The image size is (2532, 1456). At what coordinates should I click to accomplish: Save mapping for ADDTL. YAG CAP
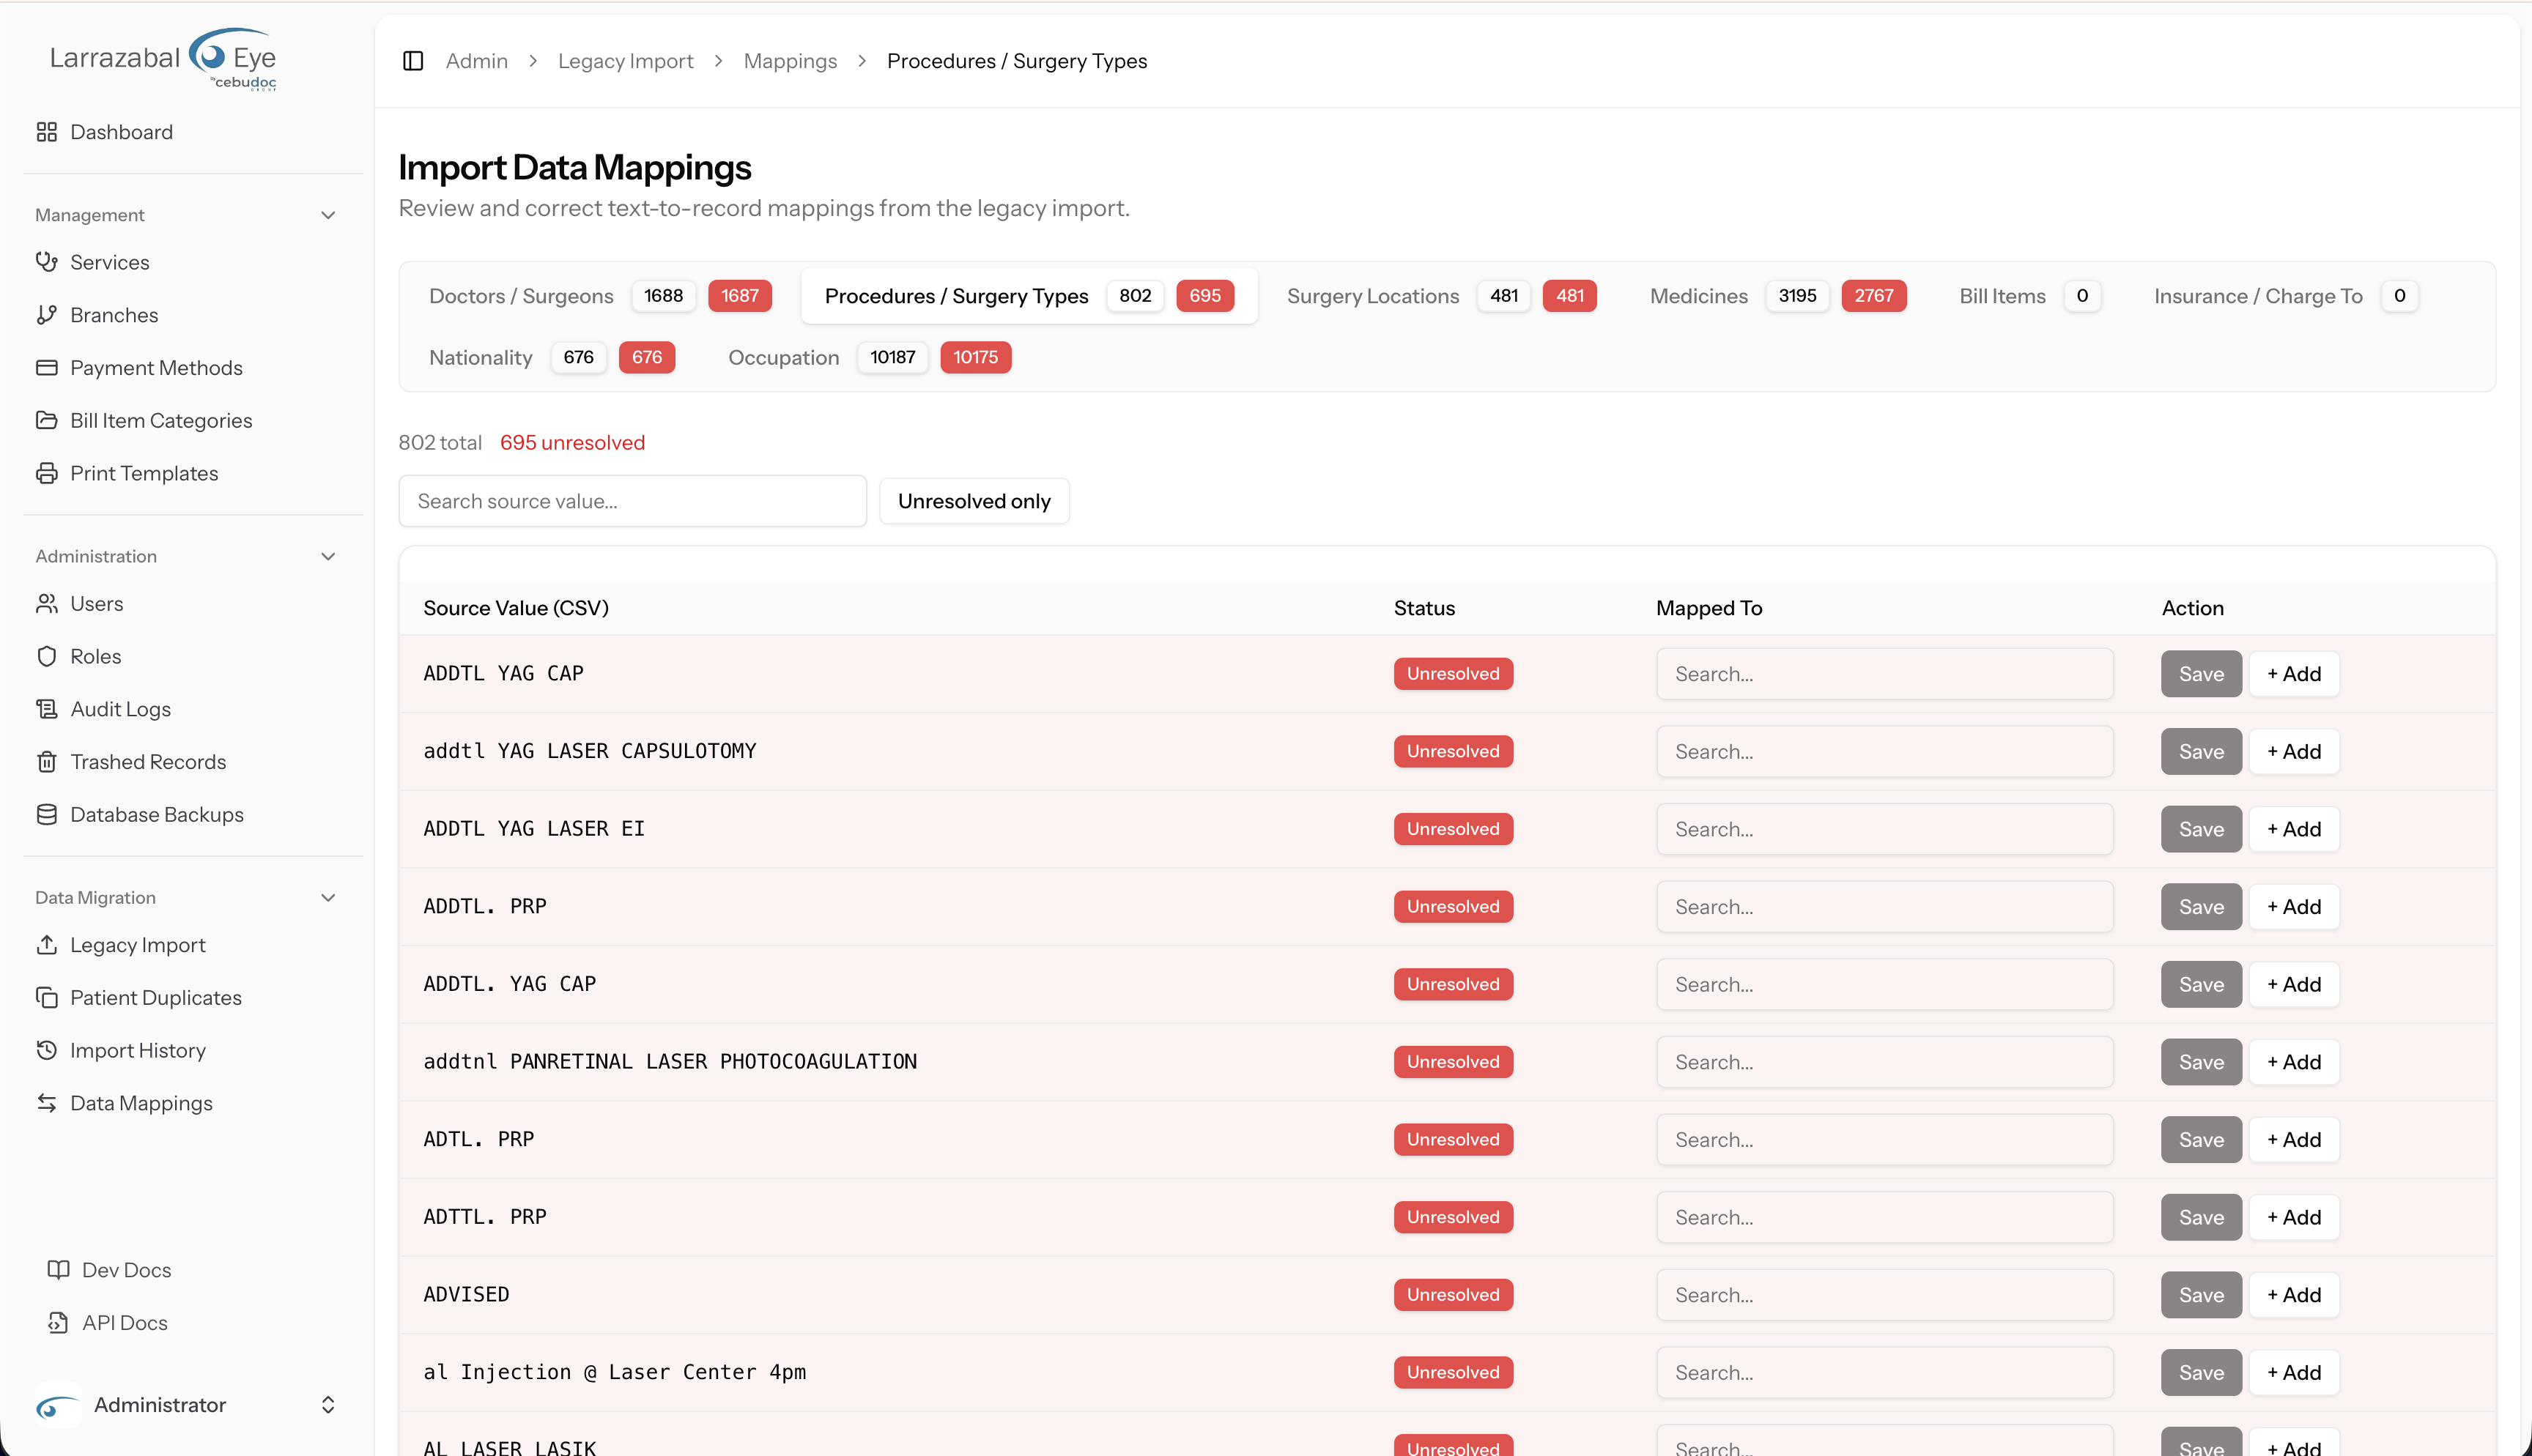[x=2201, y=985]
